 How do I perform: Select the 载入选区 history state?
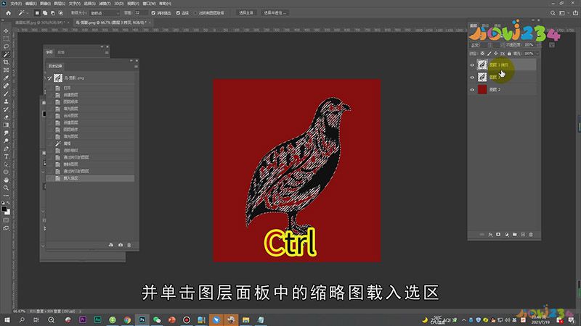tap(90, 178)
